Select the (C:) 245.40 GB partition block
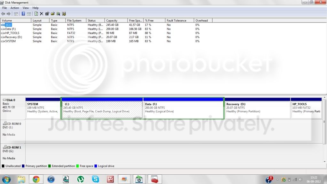This screenshot has width=327, height=184. pyautogui.click(x=102, y=108)
